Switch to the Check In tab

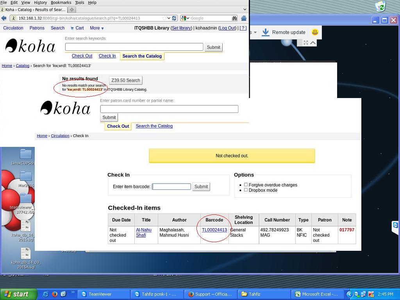(107, 56)
